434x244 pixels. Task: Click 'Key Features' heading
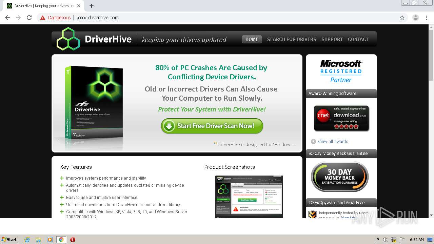point(76,167)
